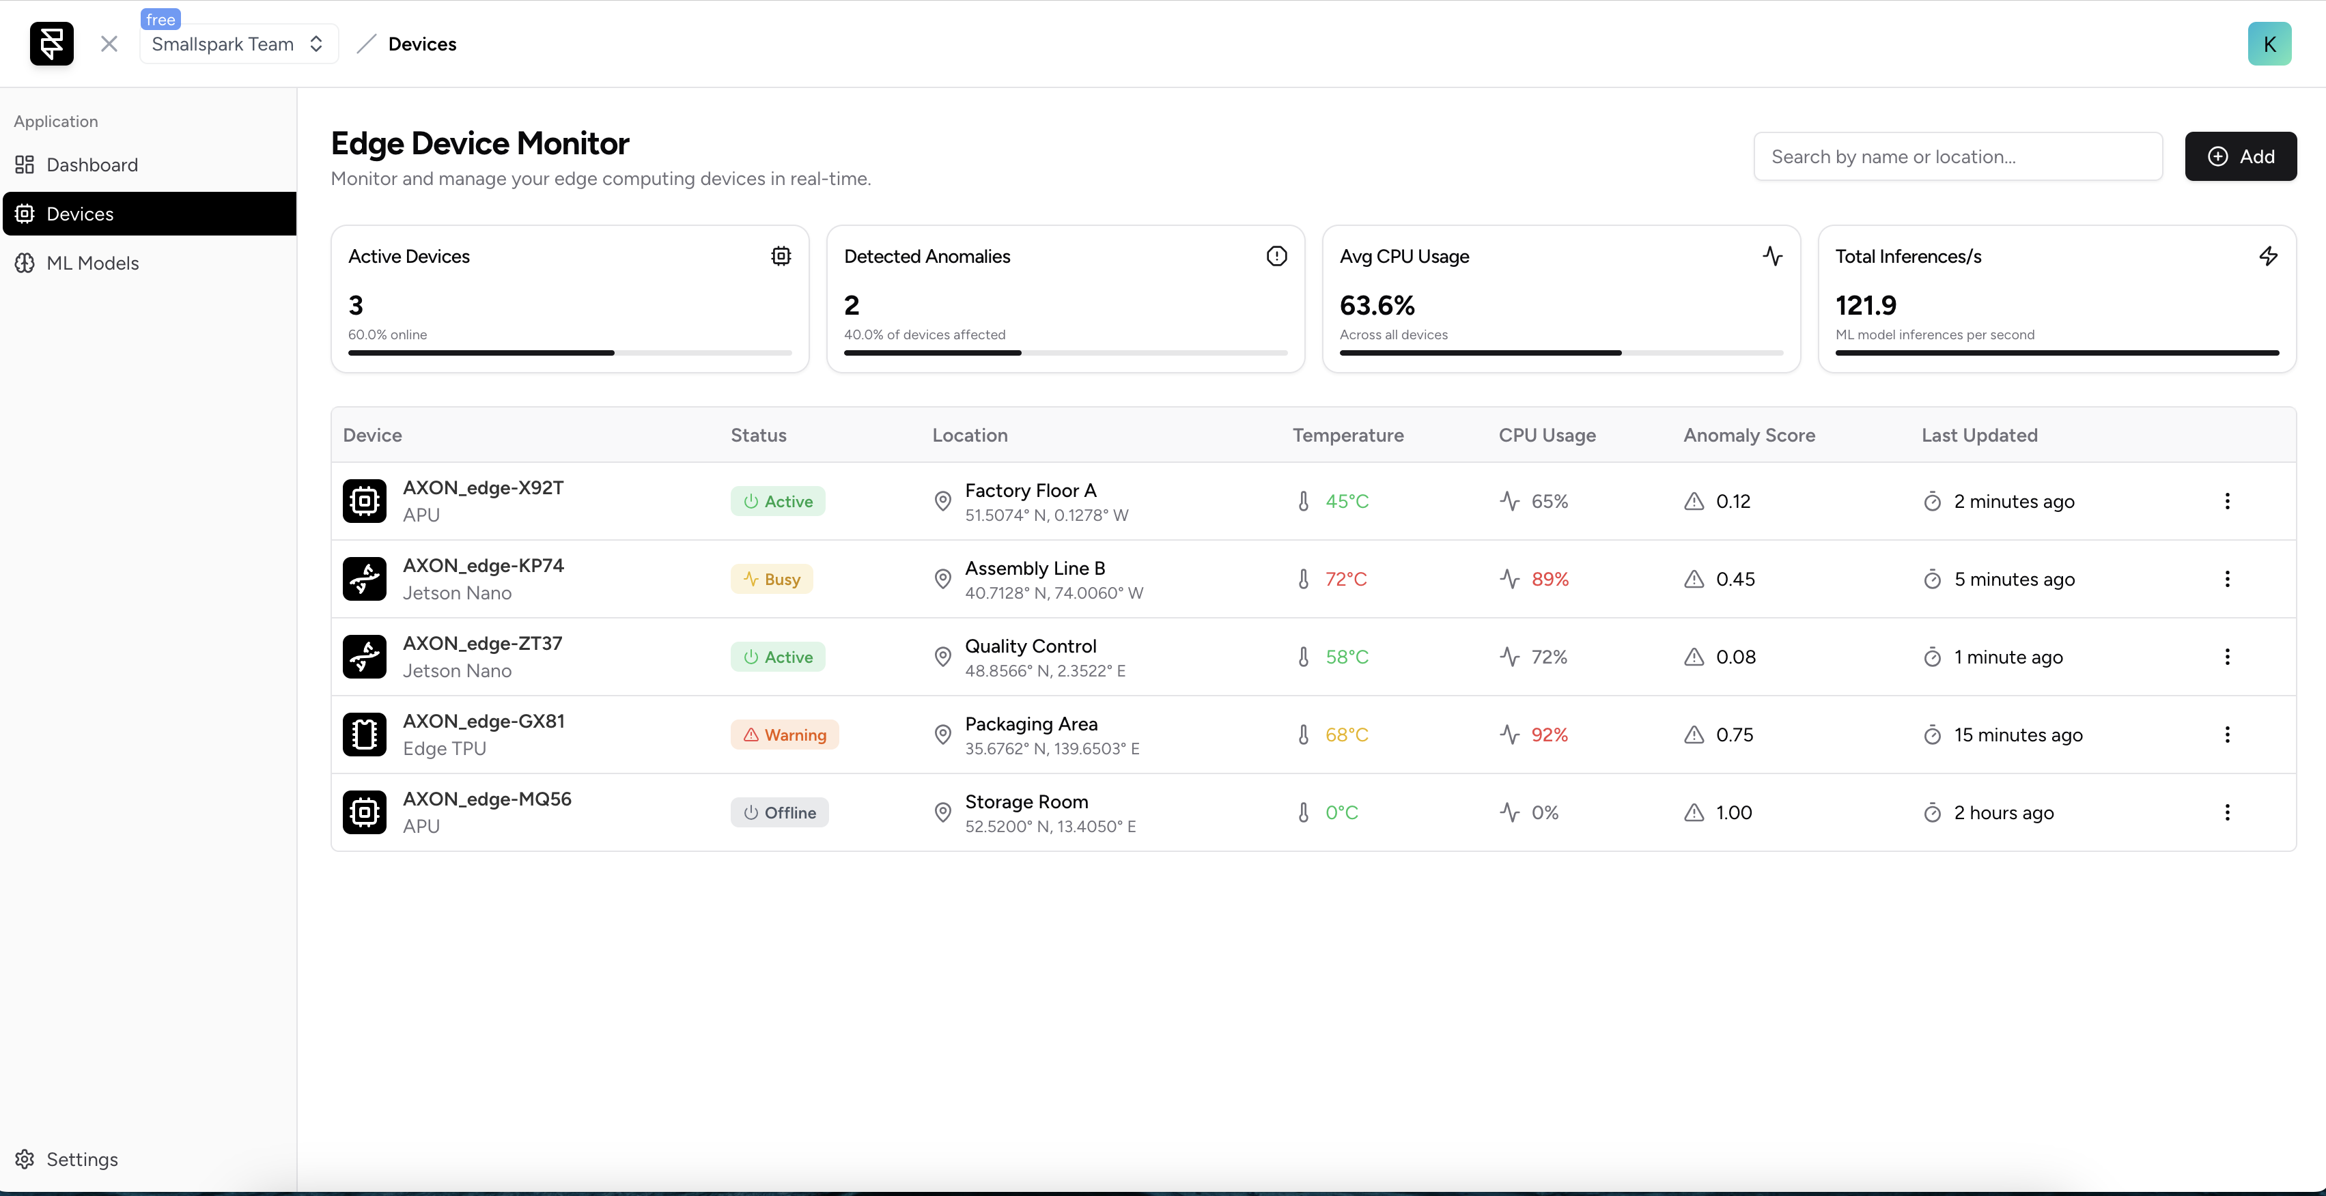Click the Add button to add device
The image size is (2326, 1196).
(2241, 156)
